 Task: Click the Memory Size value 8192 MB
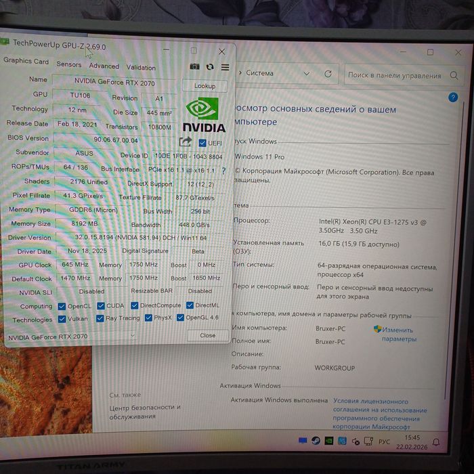click(85, 223)
